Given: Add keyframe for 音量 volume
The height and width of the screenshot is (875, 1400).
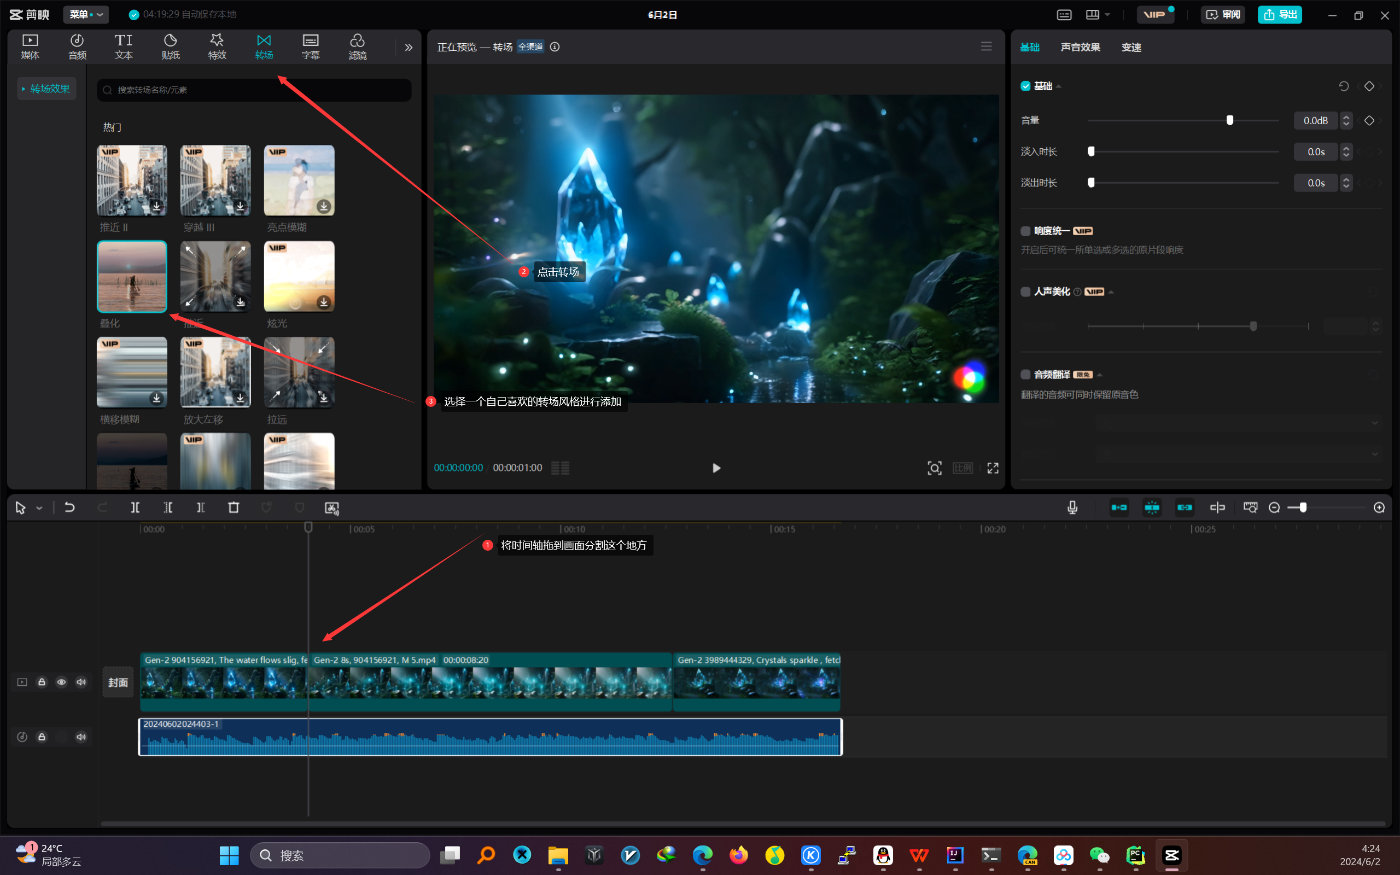Looking at the screenshot, I should pyautogui.click(x=1369, y=120).
